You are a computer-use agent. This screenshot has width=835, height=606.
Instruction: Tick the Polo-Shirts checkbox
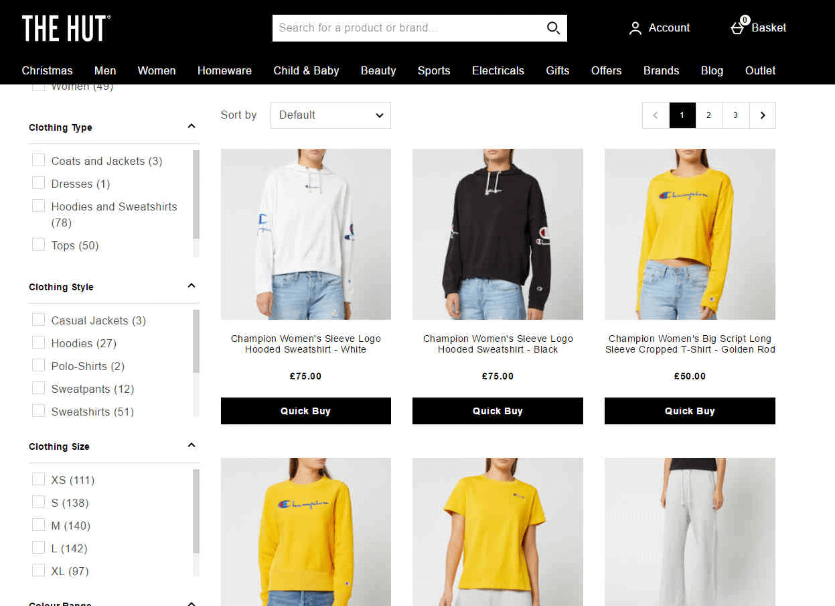tap(39, 365)
